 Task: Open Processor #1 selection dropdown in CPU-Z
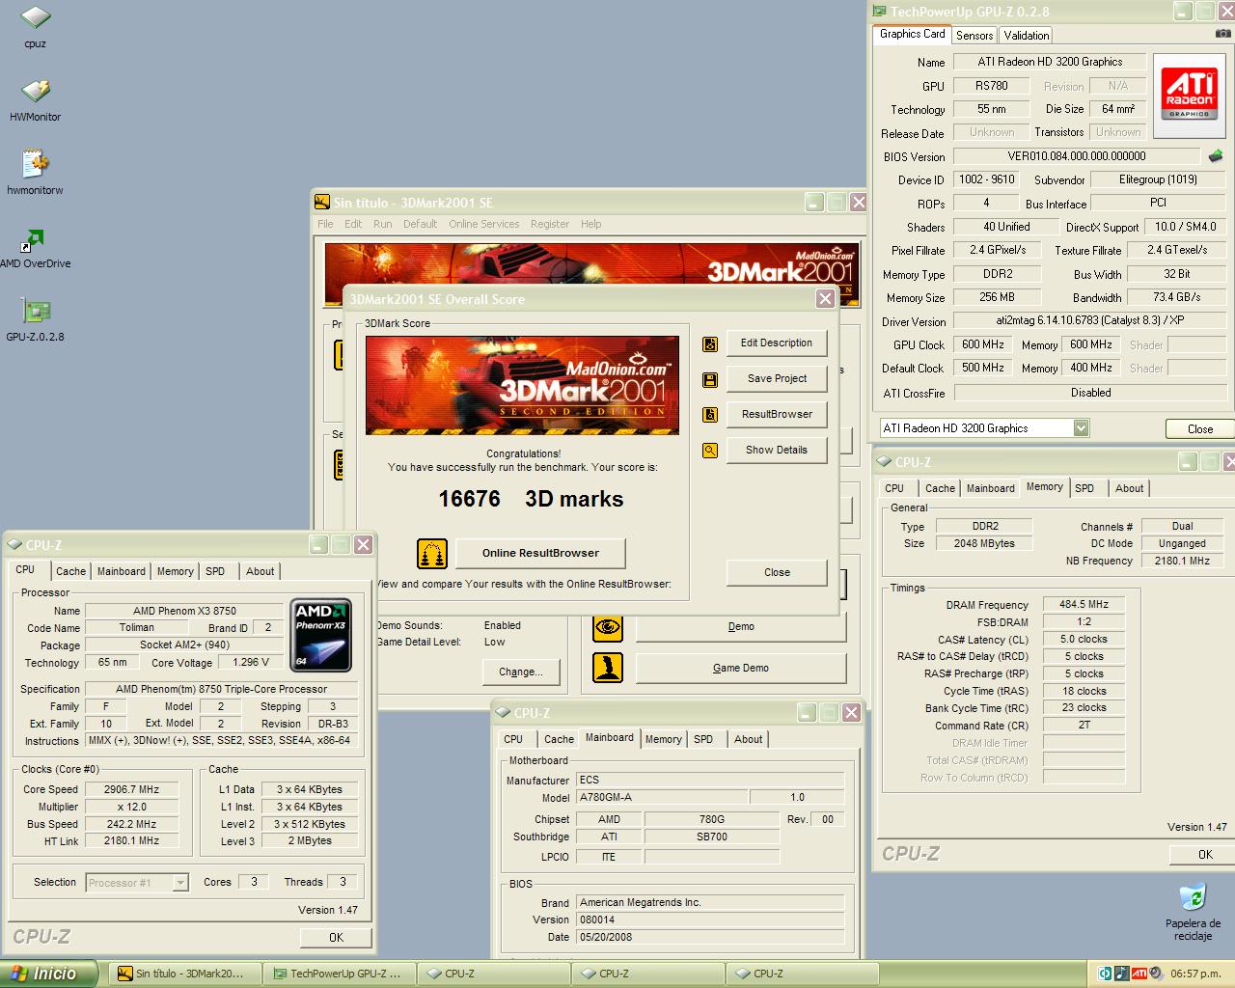(180, 883)
